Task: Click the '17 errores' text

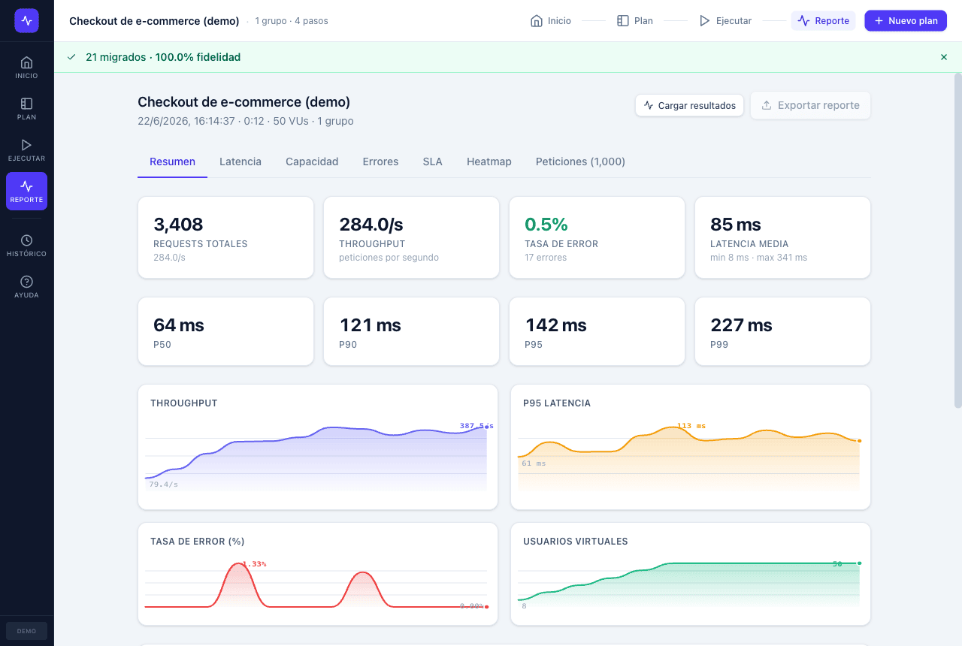Action: pos(546,258)
